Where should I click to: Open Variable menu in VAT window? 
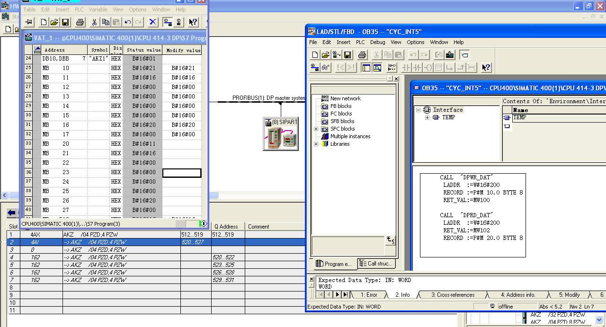[98, 9]
